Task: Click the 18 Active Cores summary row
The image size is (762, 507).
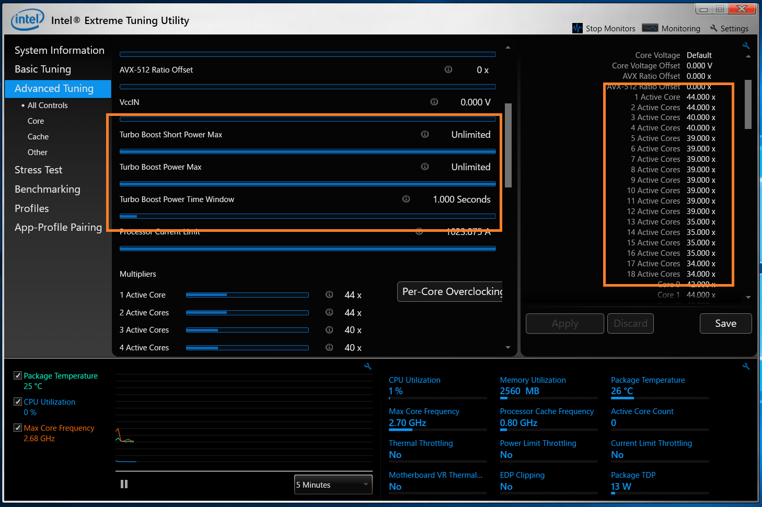Action: [x=671, y=274]
